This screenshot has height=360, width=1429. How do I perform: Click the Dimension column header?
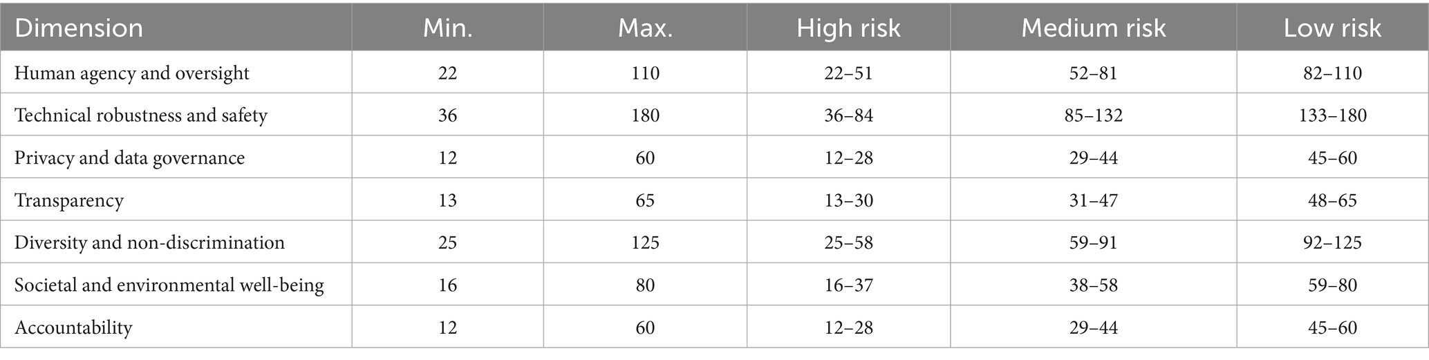[79, 28]
